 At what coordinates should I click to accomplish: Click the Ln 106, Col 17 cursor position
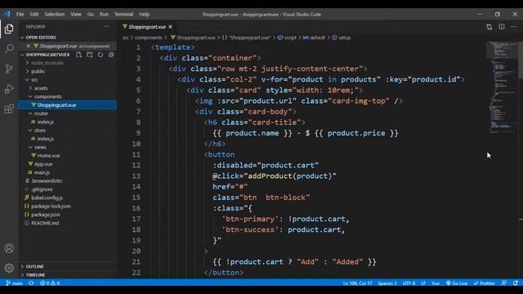pyautogui.click(x=357, y=283)
